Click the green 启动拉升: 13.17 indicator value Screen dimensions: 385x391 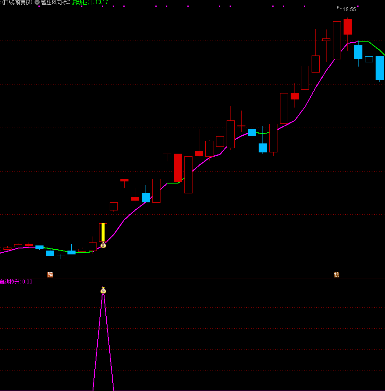(x=90, y=2)
